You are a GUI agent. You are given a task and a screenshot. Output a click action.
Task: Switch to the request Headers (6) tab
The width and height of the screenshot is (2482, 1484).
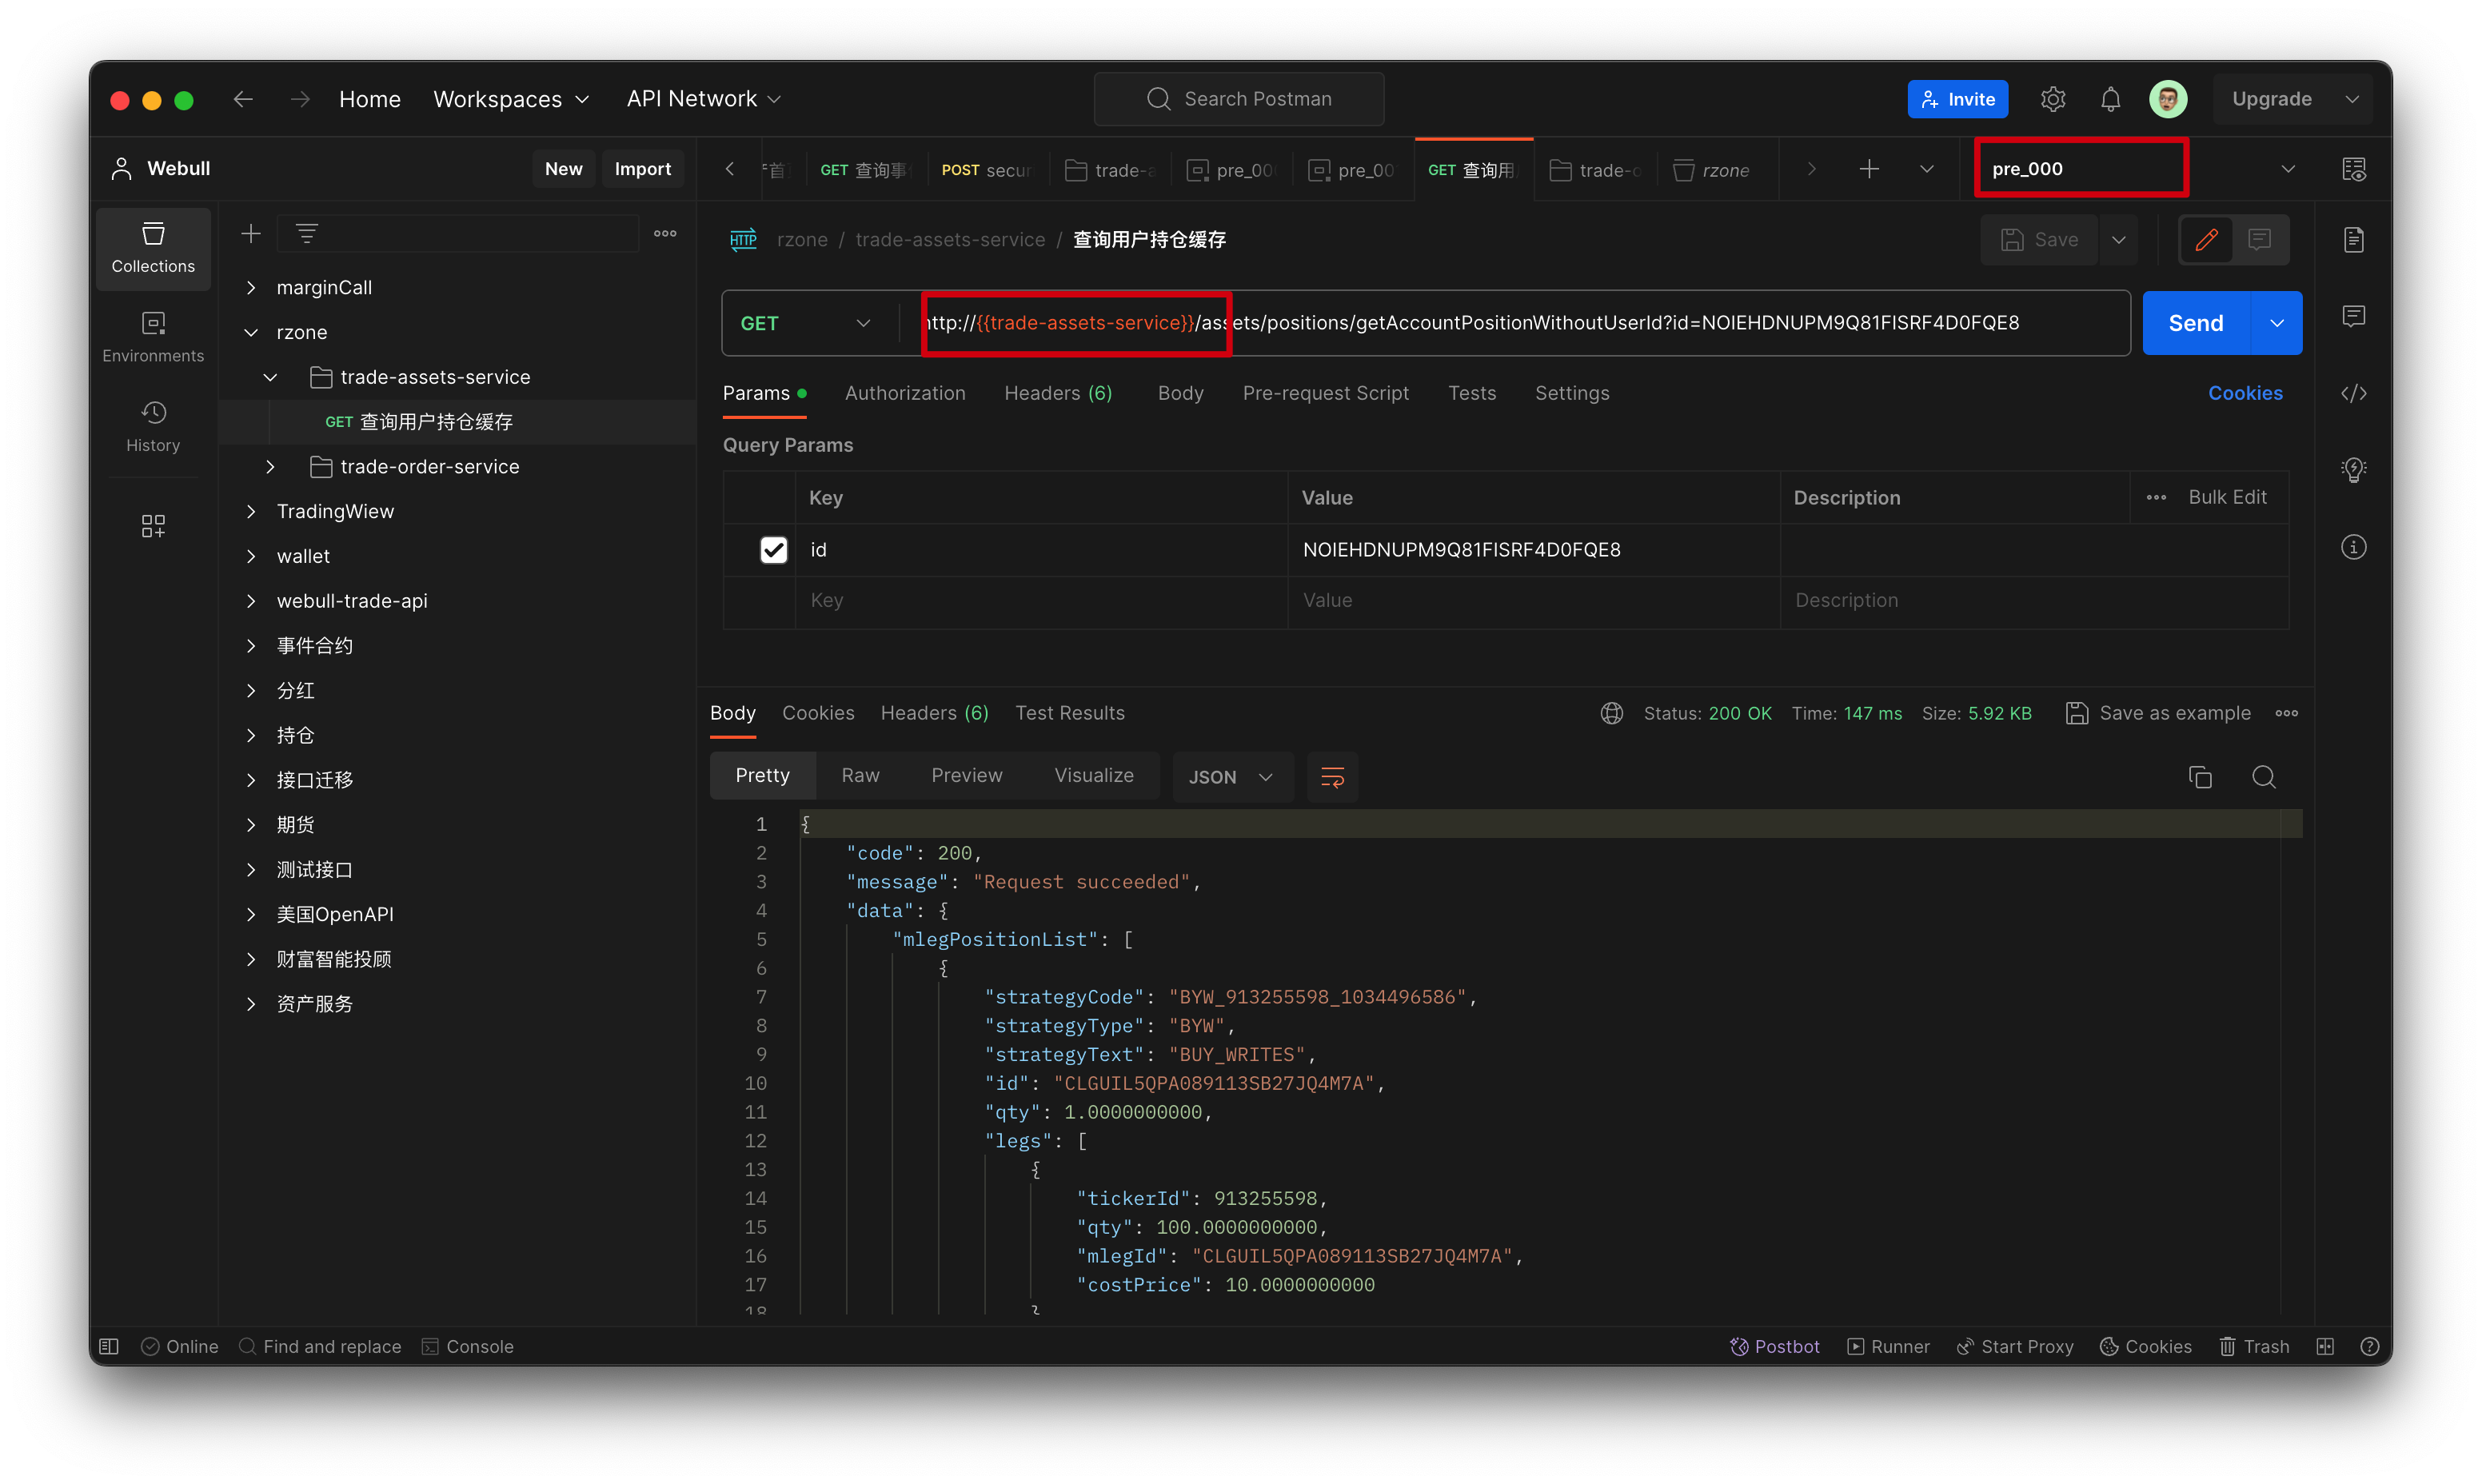tap(1058, 394)
